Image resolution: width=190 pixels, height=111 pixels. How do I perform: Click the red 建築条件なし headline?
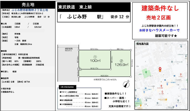coord(160,9)
